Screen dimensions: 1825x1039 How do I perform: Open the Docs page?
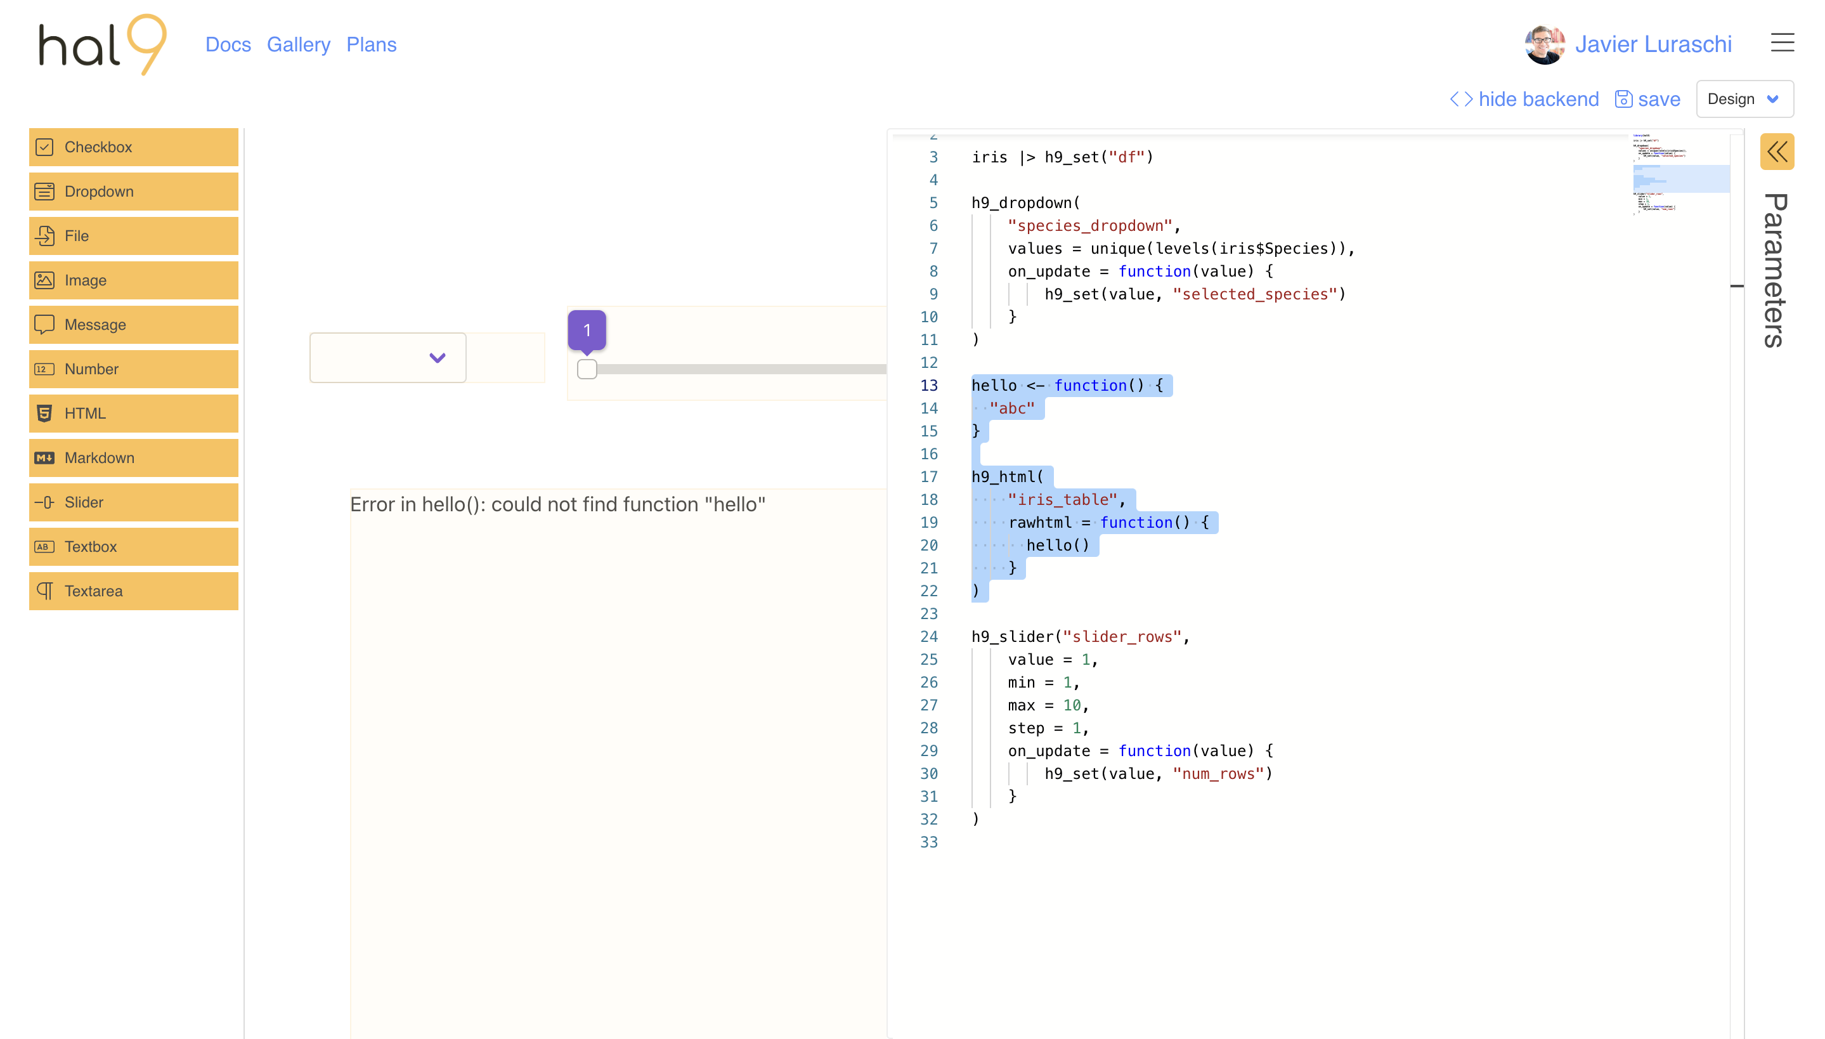tap(228, 44)
